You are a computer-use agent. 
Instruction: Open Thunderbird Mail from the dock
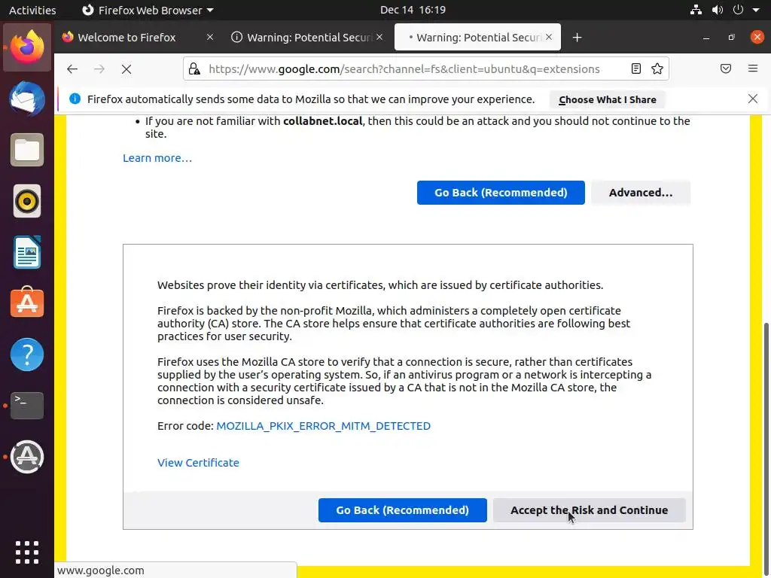pyautogui.click(x=27, y=99)
